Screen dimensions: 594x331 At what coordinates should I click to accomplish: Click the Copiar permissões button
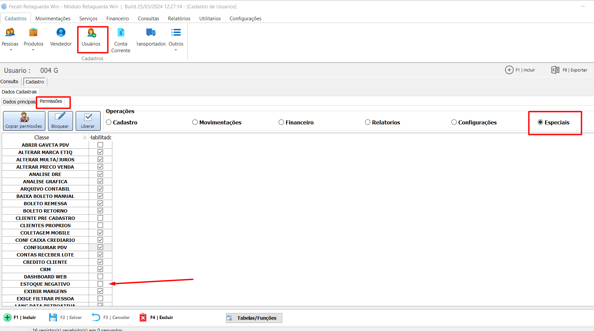(24, 121)
